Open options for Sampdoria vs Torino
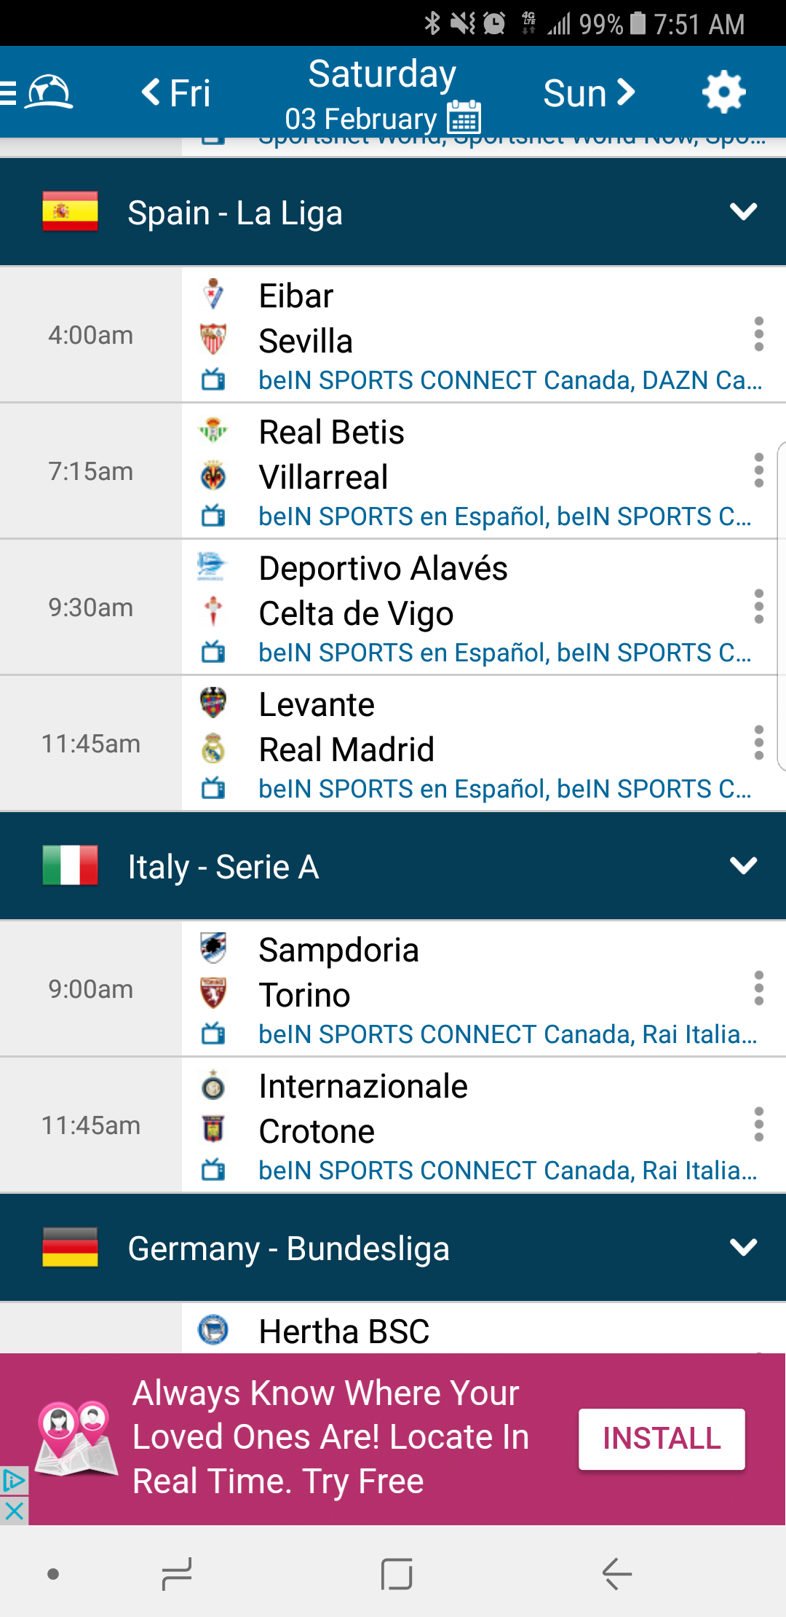This screenshot has height=1617, width=786. coord(758,988)
